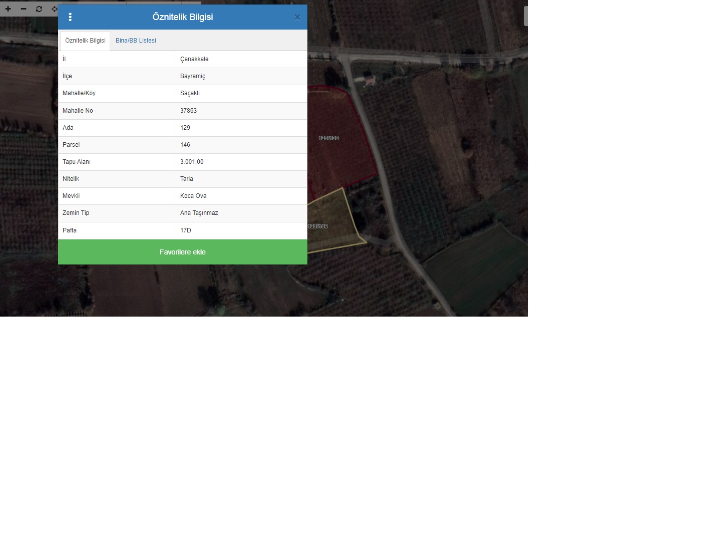Viewport: 722px width, 541px height.
Task: Click the Tapu Alanı value 3.001,00
Action: coord(192,162)
